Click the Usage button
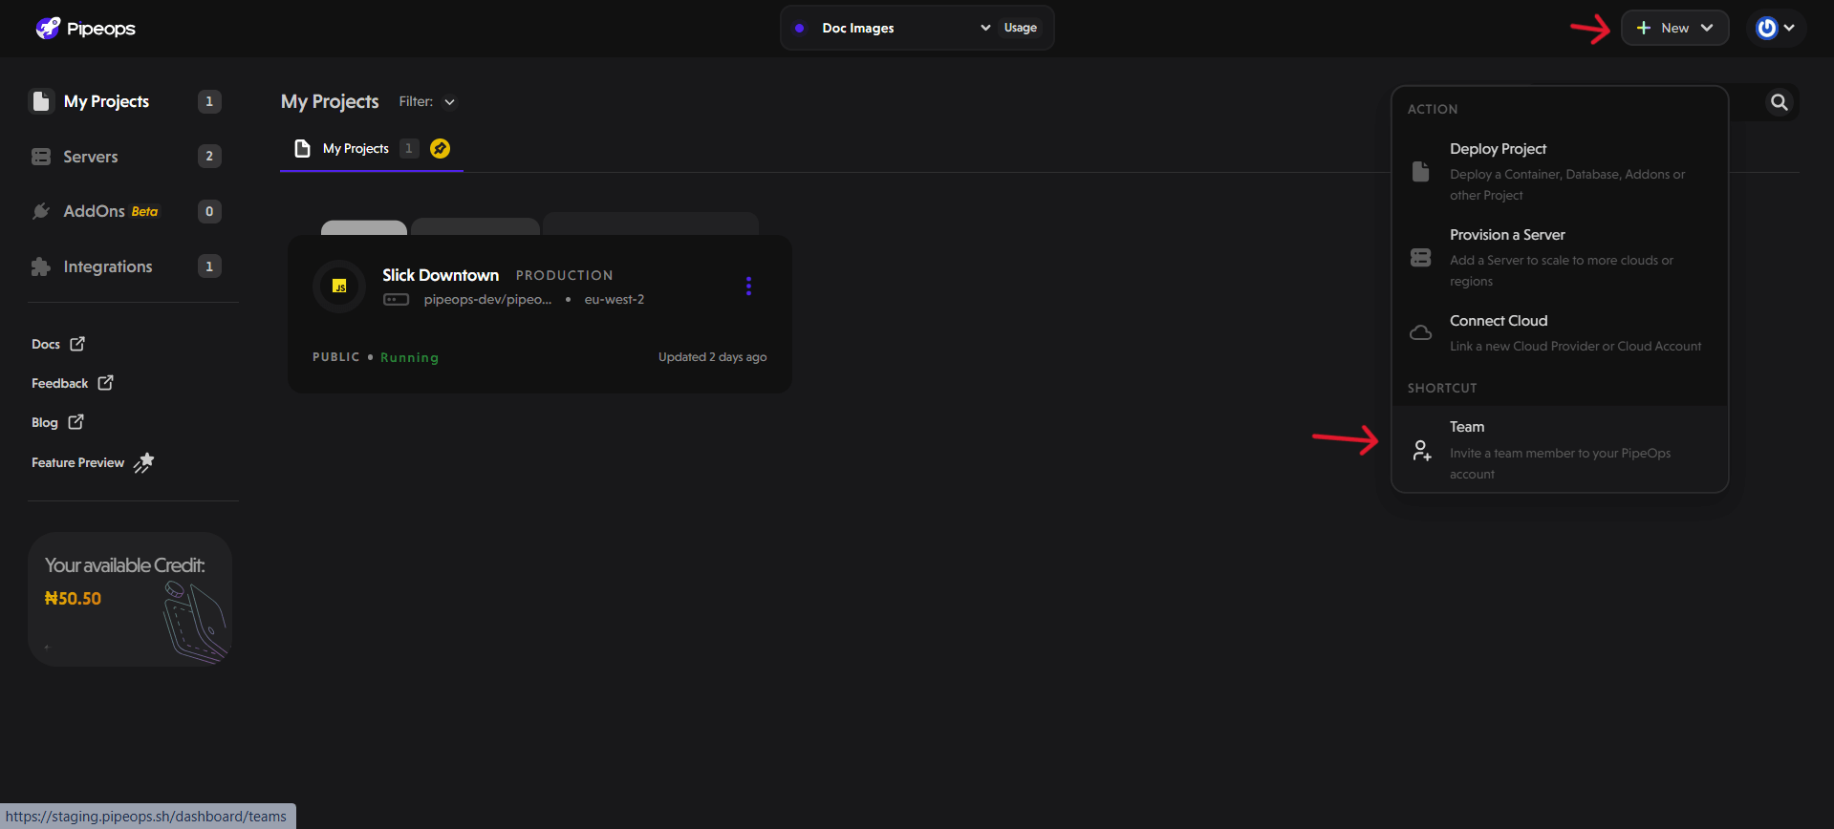Image resolution: width=1834 pixels, height=829 pixels. click(1021, 28)
